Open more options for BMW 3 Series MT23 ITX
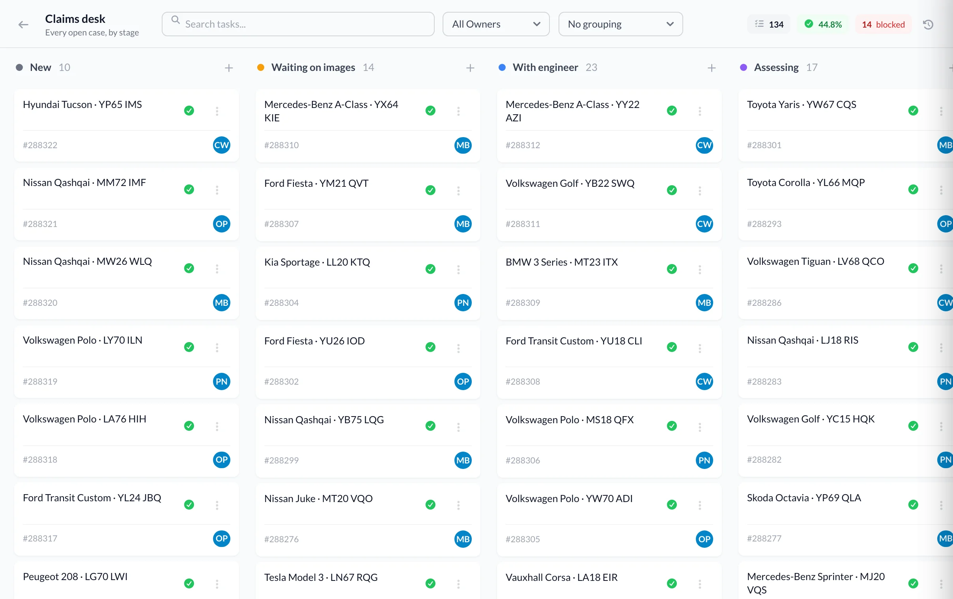Viewport: 953px width, 599px height. 700,269
